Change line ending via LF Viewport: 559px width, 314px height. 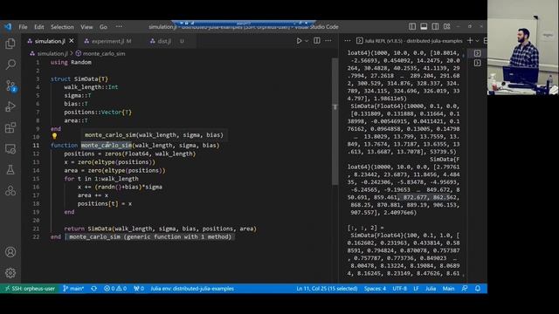click(416, 289)
